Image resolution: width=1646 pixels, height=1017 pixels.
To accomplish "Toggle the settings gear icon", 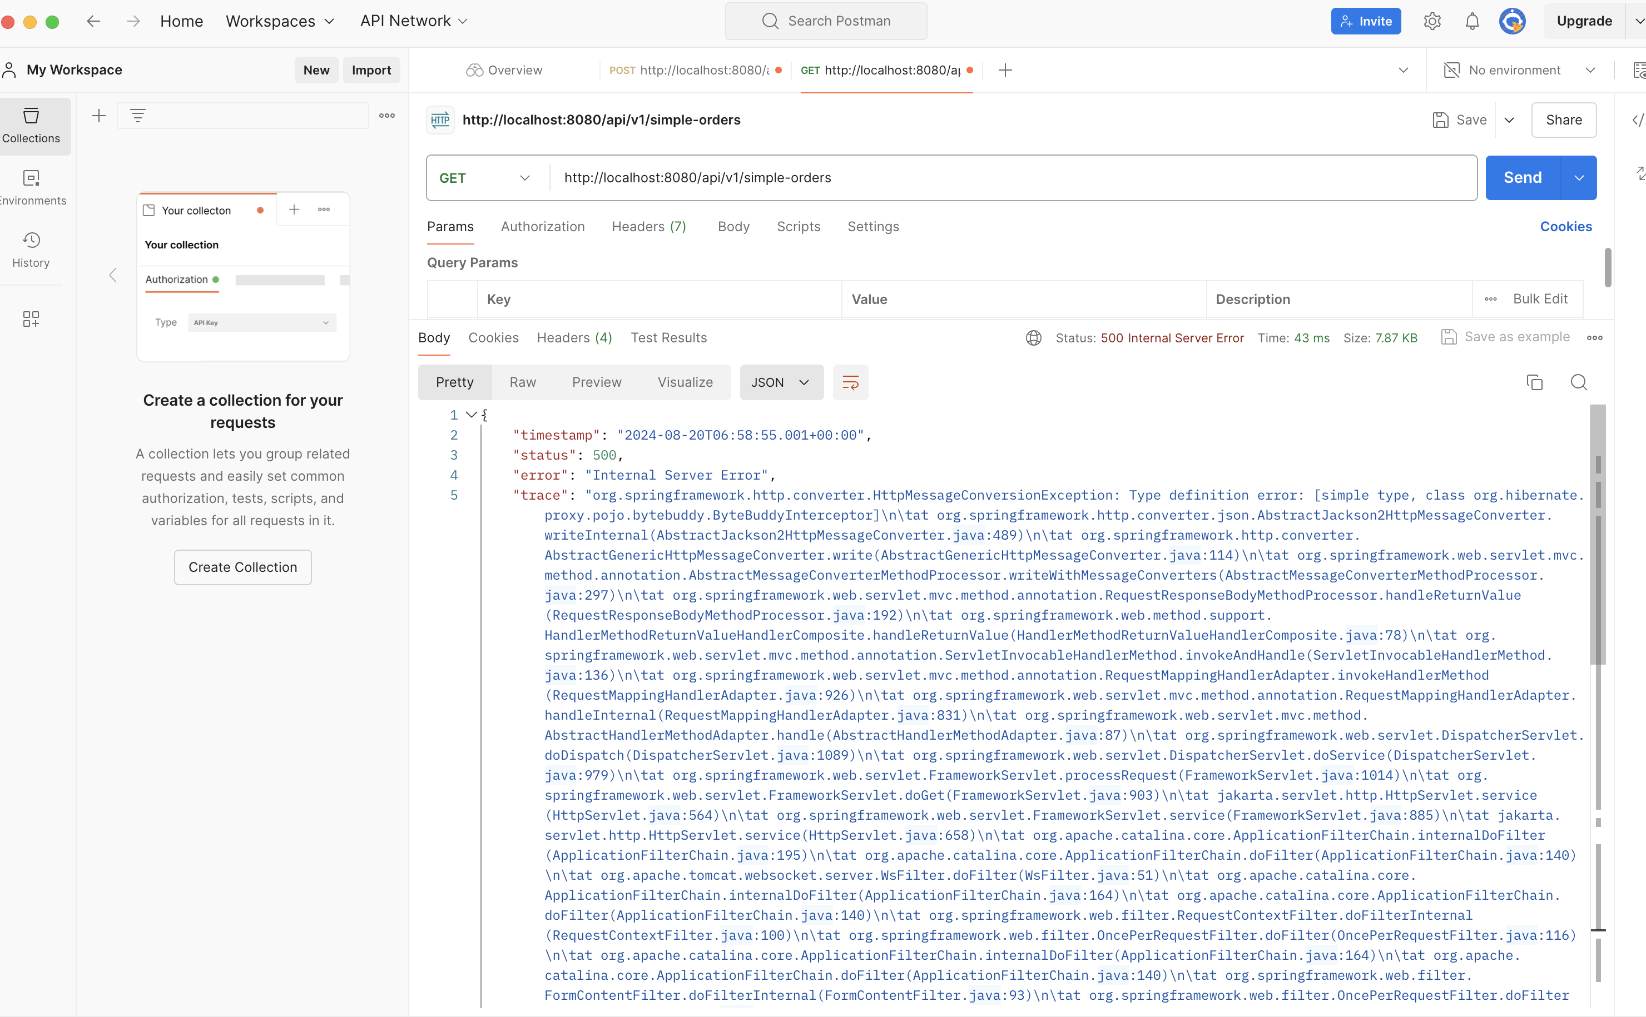I will 1432,21.
